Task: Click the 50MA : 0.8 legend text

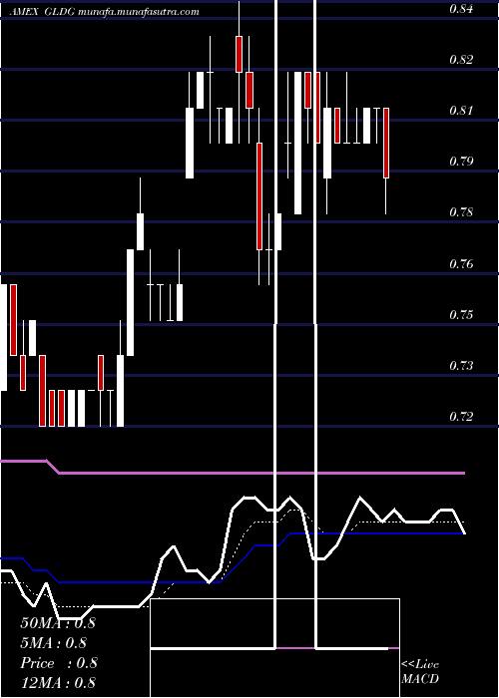Action: coord(58,623)
